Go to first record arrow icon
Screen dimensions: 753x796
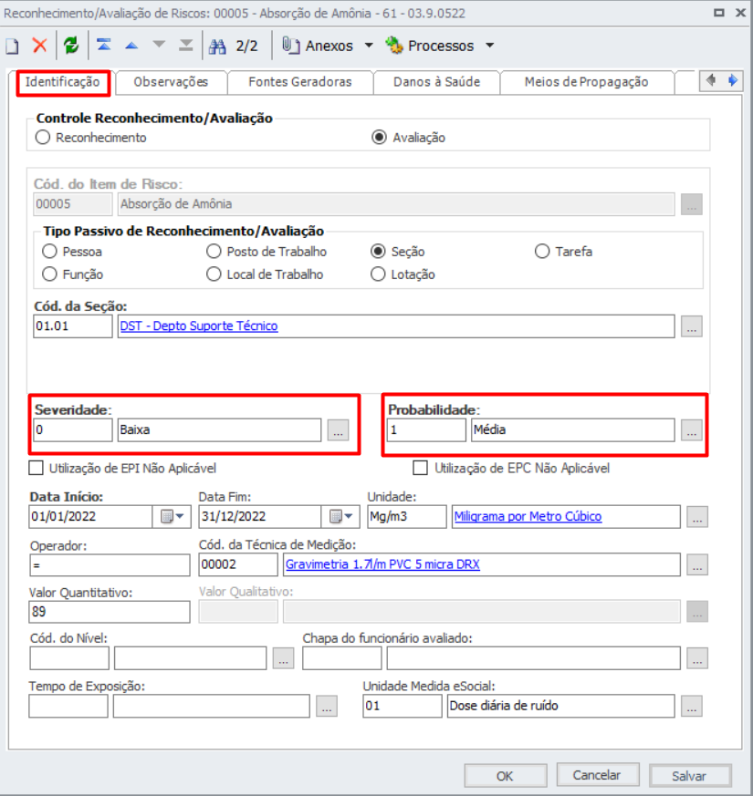(104, 46)
